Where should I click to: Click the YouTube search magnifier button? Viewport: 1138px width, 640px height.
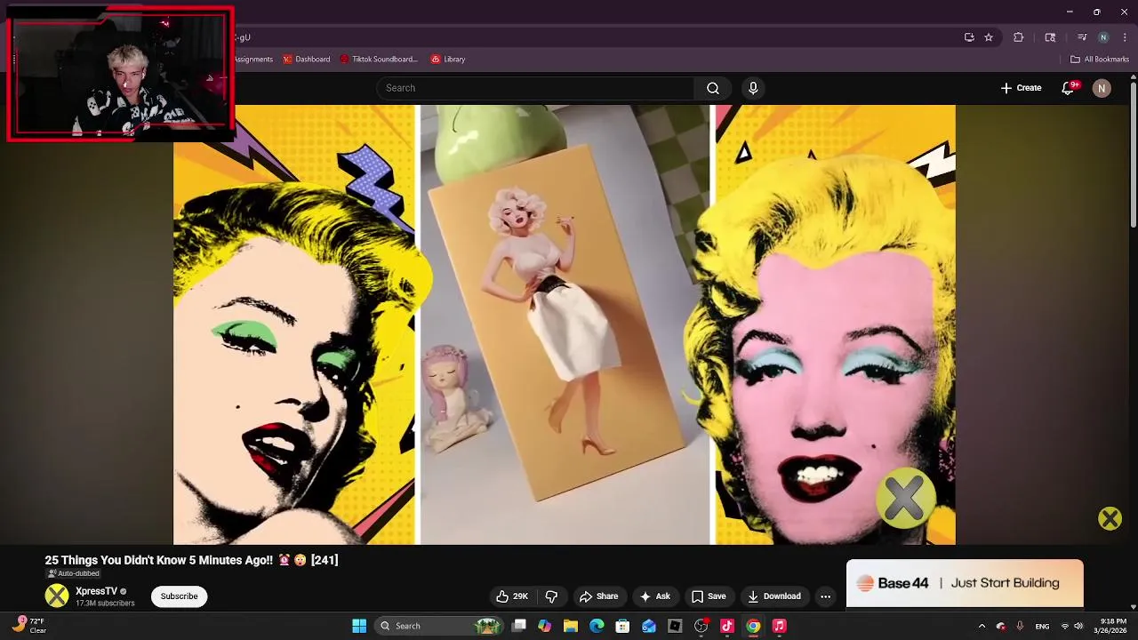712,88
